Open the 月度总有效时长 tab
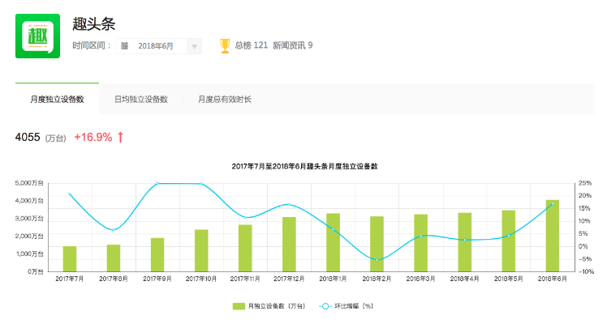The width and height of the screenshot is (607, 324). click(x=225, y=100)
